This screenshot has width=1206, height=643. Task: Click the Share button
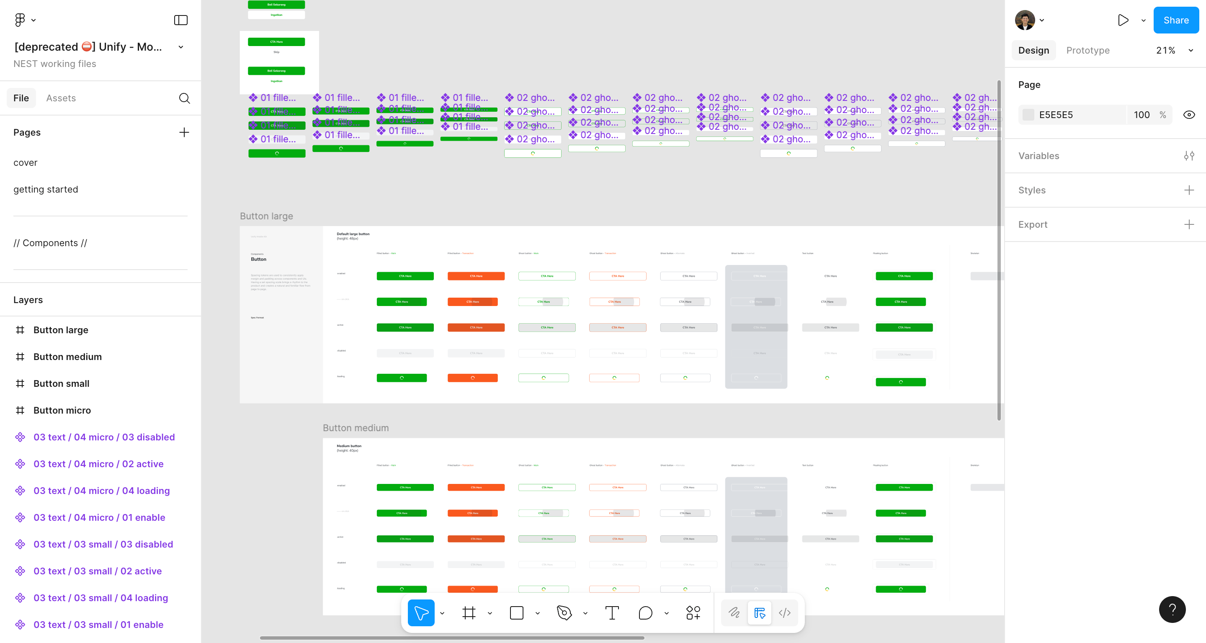(1175, 20)
